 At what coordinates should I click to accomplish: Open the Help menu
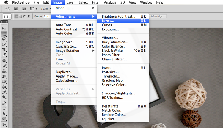160,2
